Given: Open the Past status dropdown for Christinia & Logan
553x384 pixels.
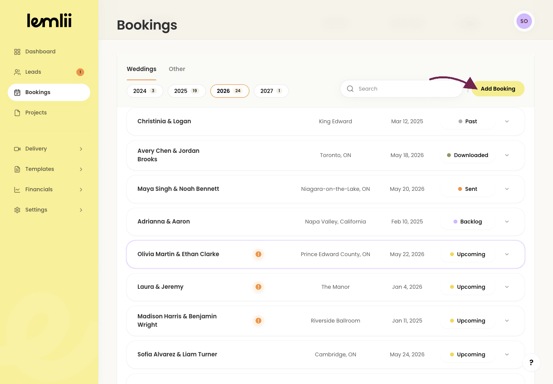Looking at the screenshot, I should [x=468, y=121].
